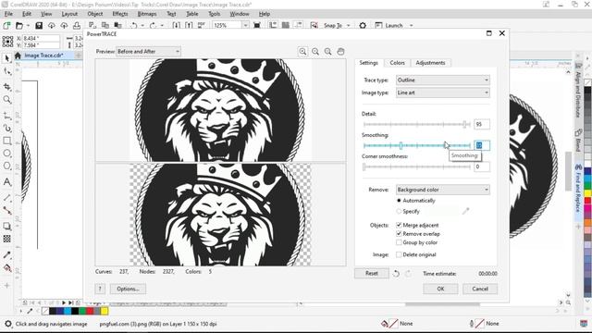Select the Parallel Dimension line tool

(x=6, y=198)
